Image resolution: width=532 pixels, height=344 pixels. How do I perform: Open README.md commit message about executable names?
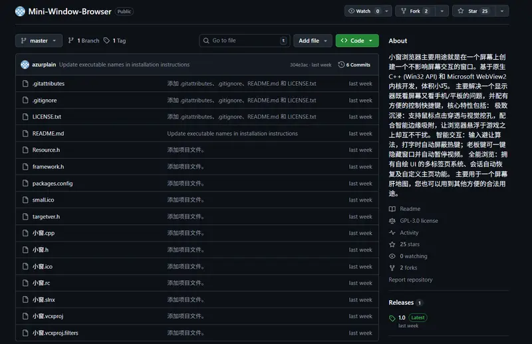click(x=232, y=134)
